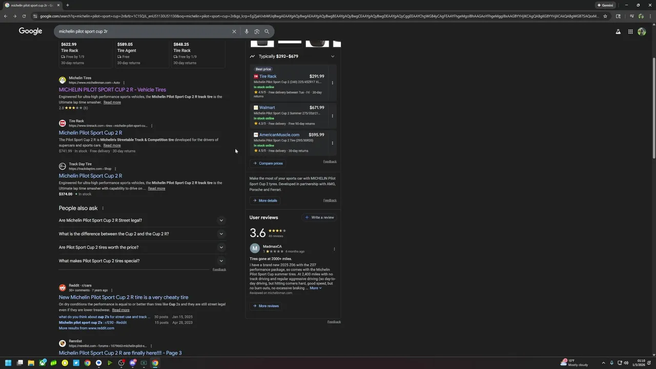
Task: Go to the Google logo homepage
Action: pos(31,31)
